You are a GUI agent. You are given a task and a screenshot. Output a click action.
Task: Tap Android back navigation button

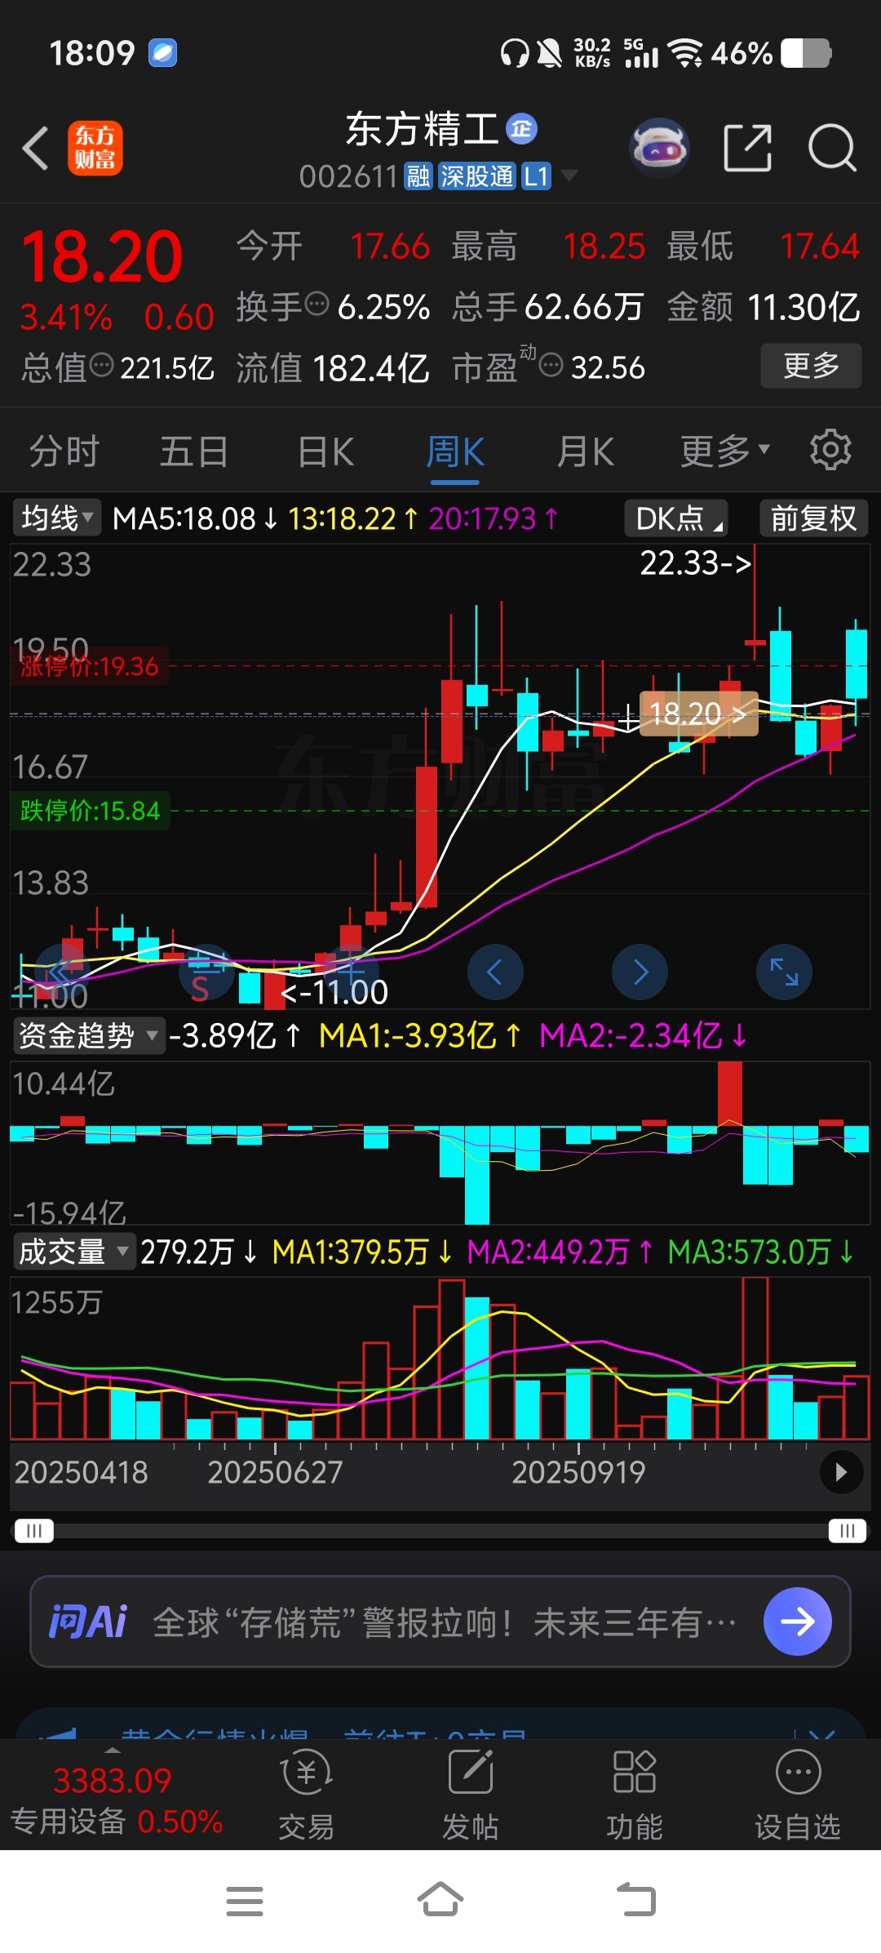click(636, 1901)
